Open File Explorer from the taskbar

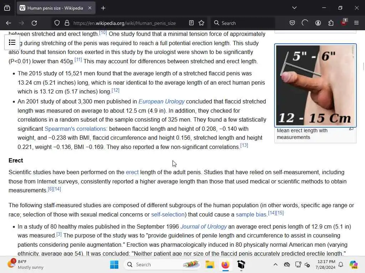(210, 264)
